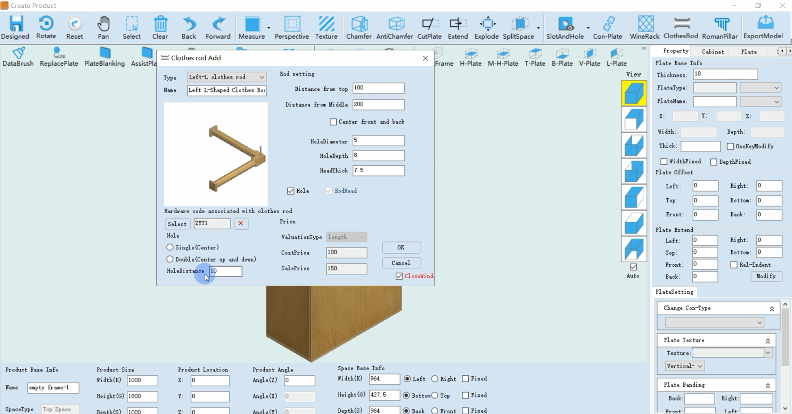Open the PlateBlanking tool
792x414 pixels.
[105, 57]
